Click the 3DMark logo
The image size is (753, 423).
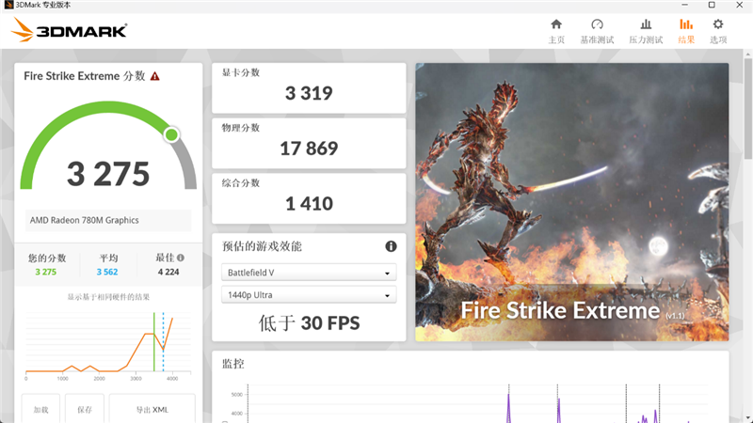click(69, 30)
